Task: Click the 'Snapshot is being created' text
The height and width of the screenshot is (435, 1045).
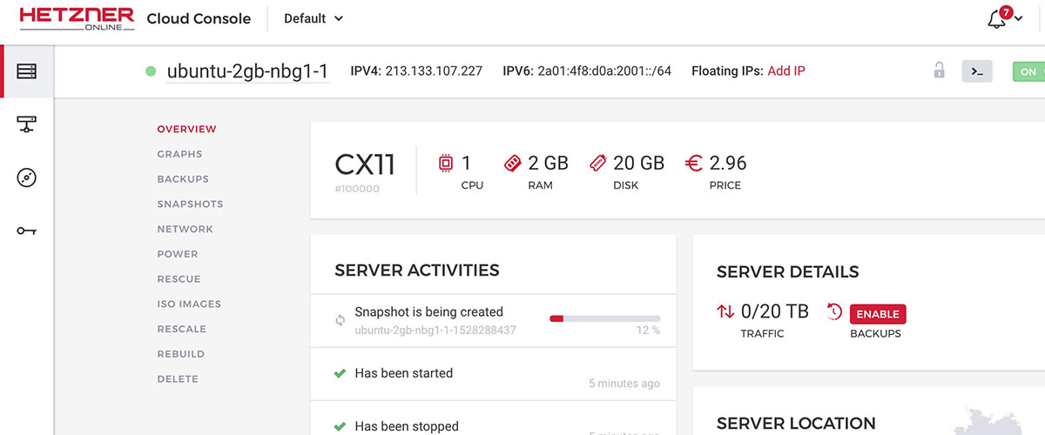Action: tap(428, 311)
